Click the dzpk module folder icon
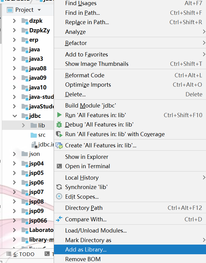Image resolution: width=206 pixels, height=263 pixels. click(25, 21)
